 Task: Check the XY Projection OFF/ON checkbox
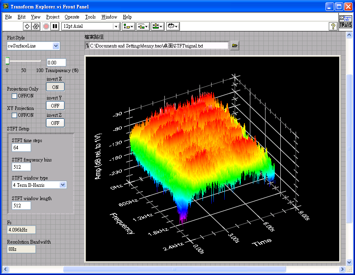tap(14, 115)
